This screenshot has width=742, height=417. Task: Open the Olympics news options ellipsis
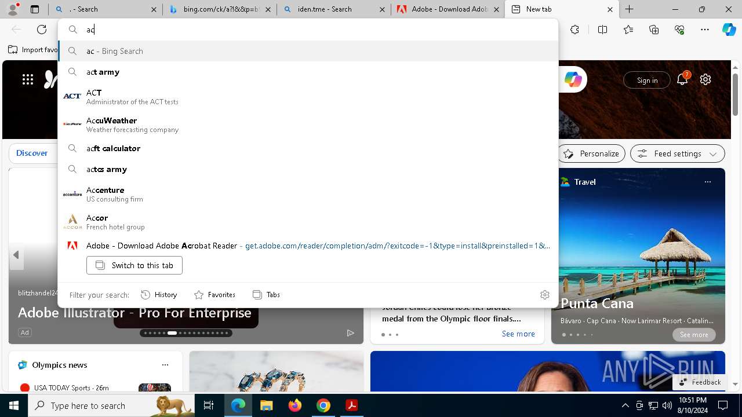click(165, 365)
